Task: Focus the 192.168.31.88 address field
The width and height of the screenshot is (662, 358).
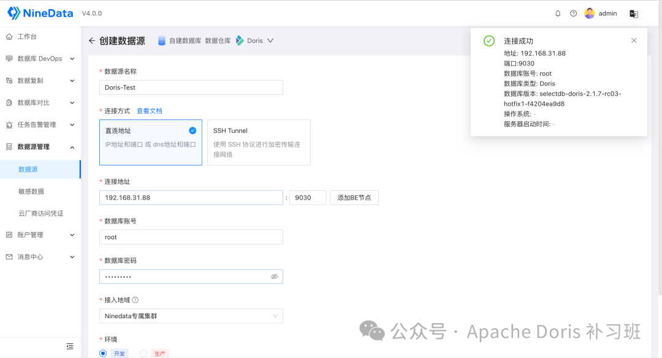Action: [191, 197]
